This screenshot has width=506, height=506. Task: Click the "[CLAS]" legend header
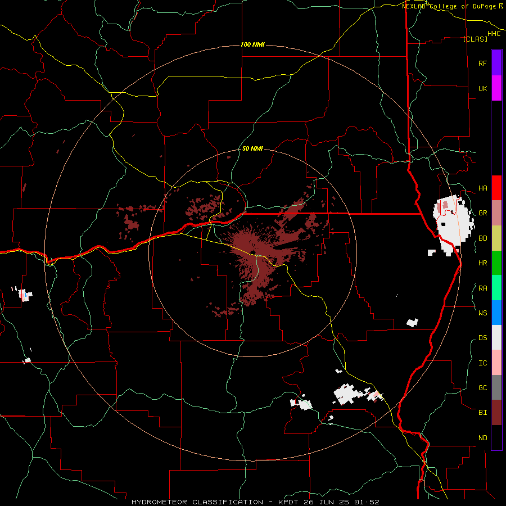coord(475,39)
